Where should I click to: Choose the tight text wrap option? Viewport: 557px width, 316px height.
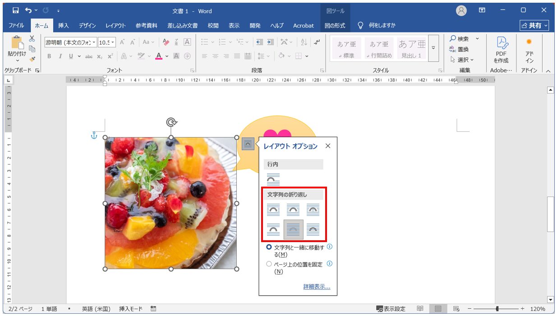(x=293, y=210)
